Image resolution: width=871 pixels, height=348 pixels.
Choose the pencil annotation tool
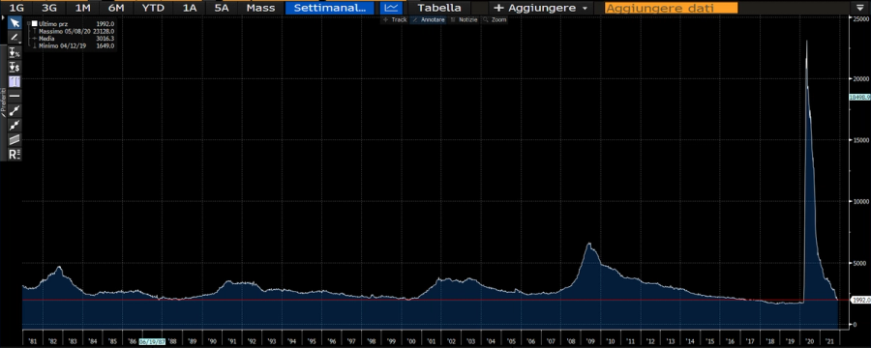point(15,37)
